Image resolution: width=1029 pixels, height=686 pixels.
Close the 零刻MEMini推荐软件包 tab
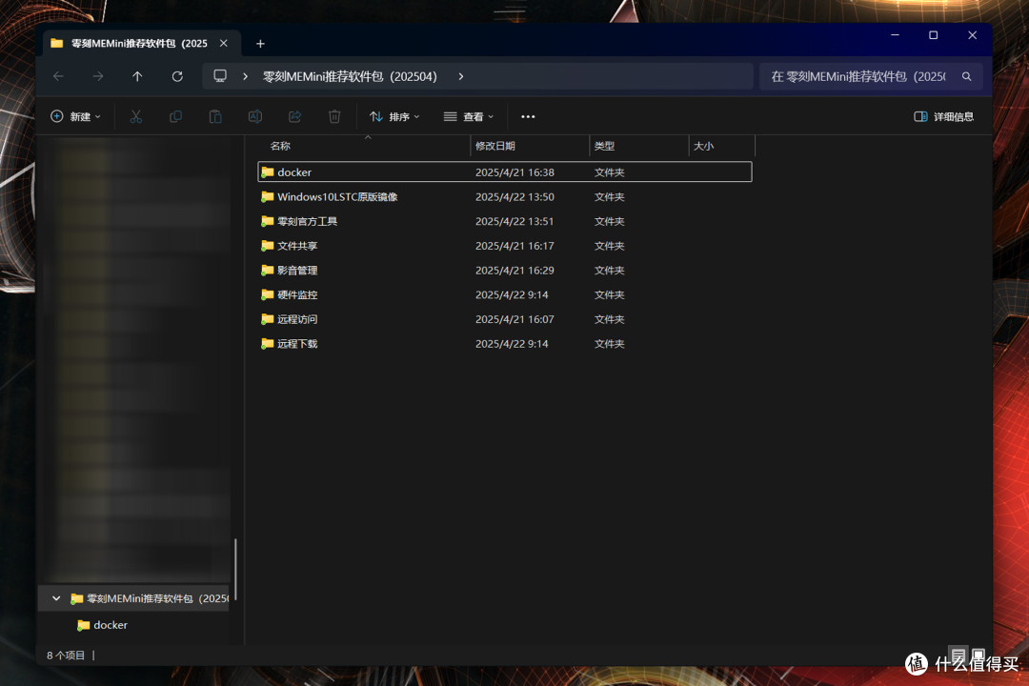click(x=224, y=43)
